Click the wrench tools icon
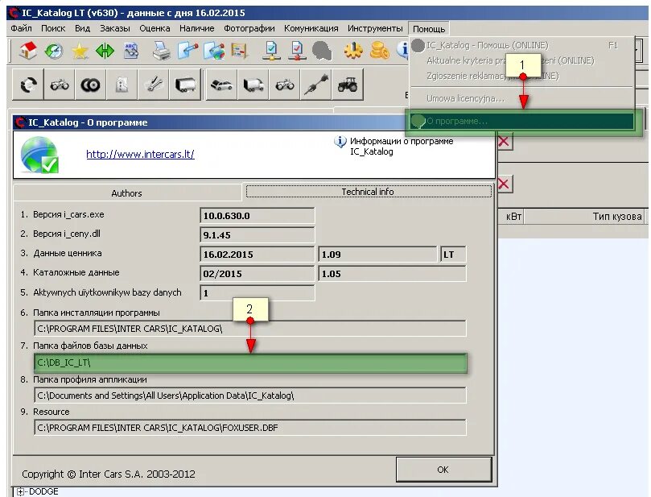 pos(153,85)
